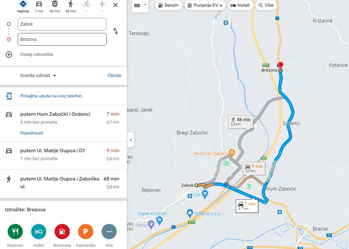Click Pošaljite upute na svoj telefon
Screen dimensions: 349x249
coord(51,96)
